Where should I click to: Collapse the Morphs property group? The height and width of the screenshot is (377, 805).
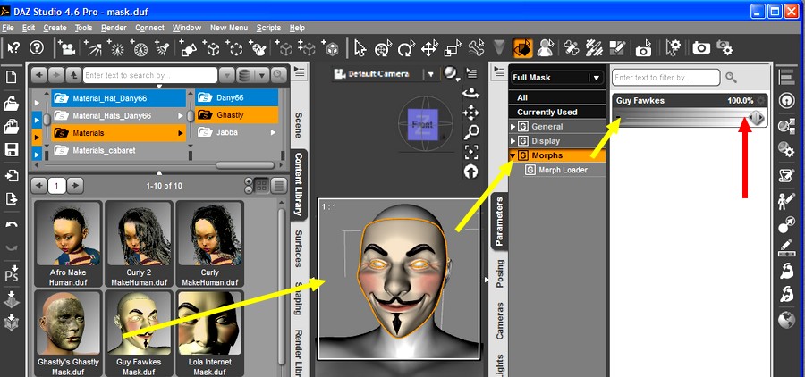513,155
